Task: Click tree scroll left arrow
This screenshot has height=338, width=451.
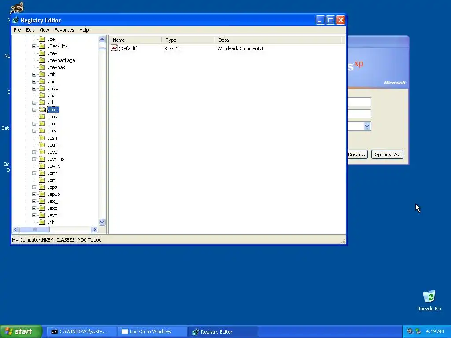Action: [16, 229]
